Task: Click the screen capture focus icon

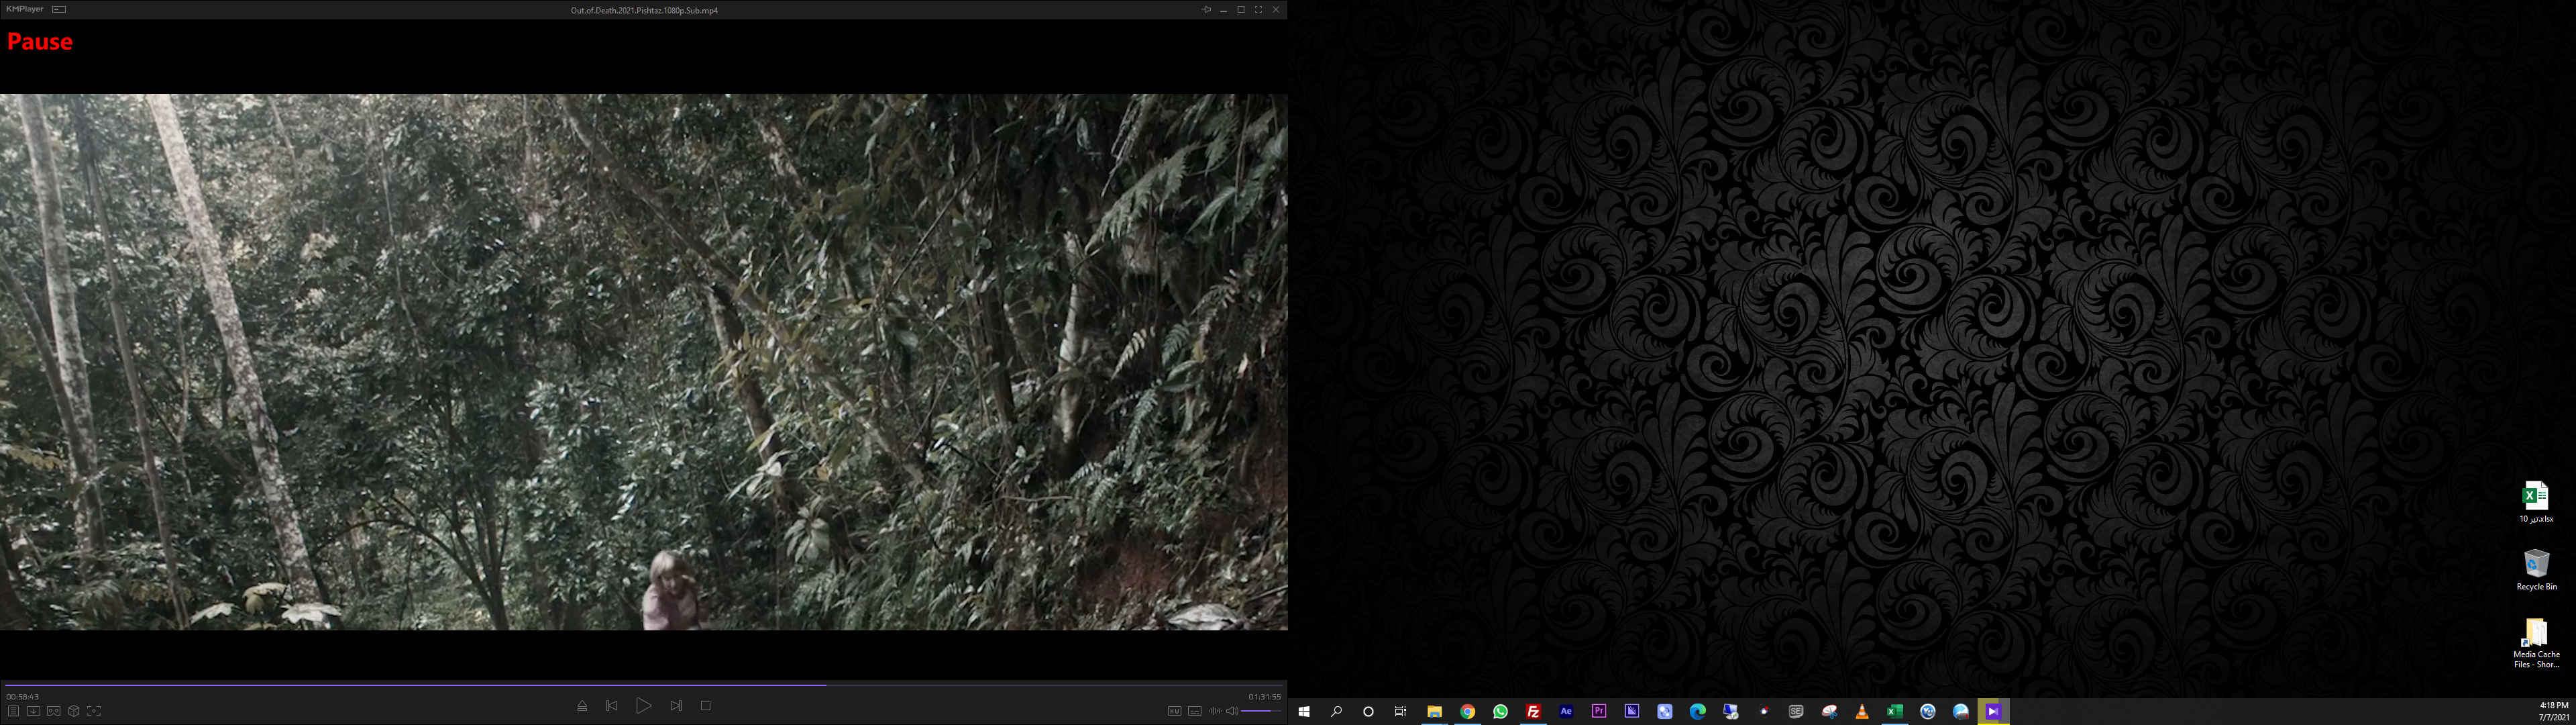Action: 94,711
